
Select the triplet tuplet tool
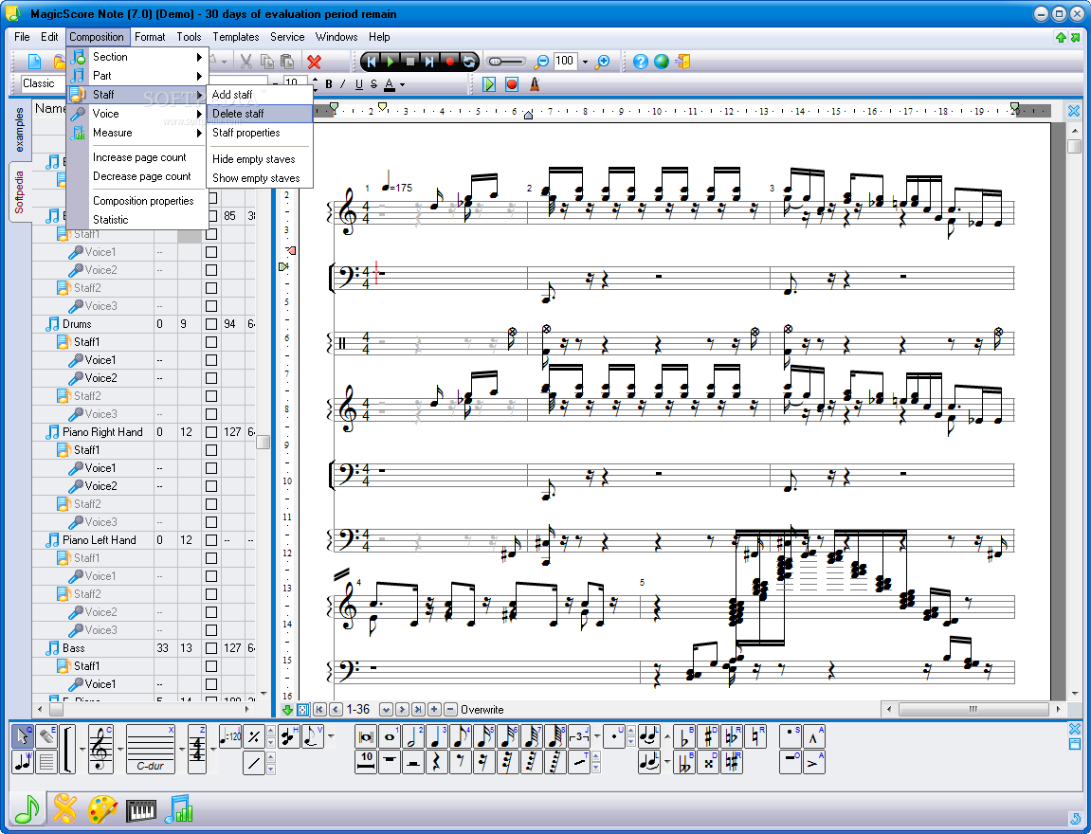[579, 736]
